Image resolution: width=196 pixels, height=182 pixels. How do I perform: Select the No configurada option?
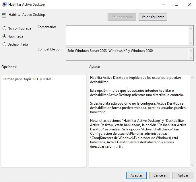click(x=4, y=28)
